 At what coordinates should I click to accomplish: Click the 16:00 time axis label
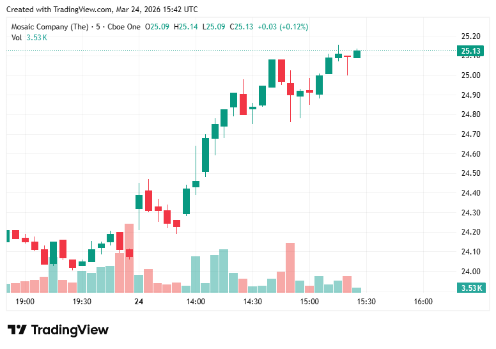click(423, 302)
